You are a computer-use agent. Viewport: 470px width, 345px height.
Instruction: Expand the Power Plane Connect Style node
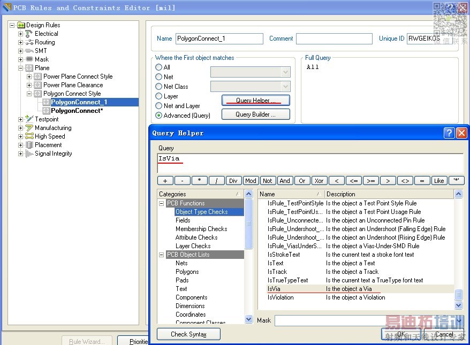point(29,76)
